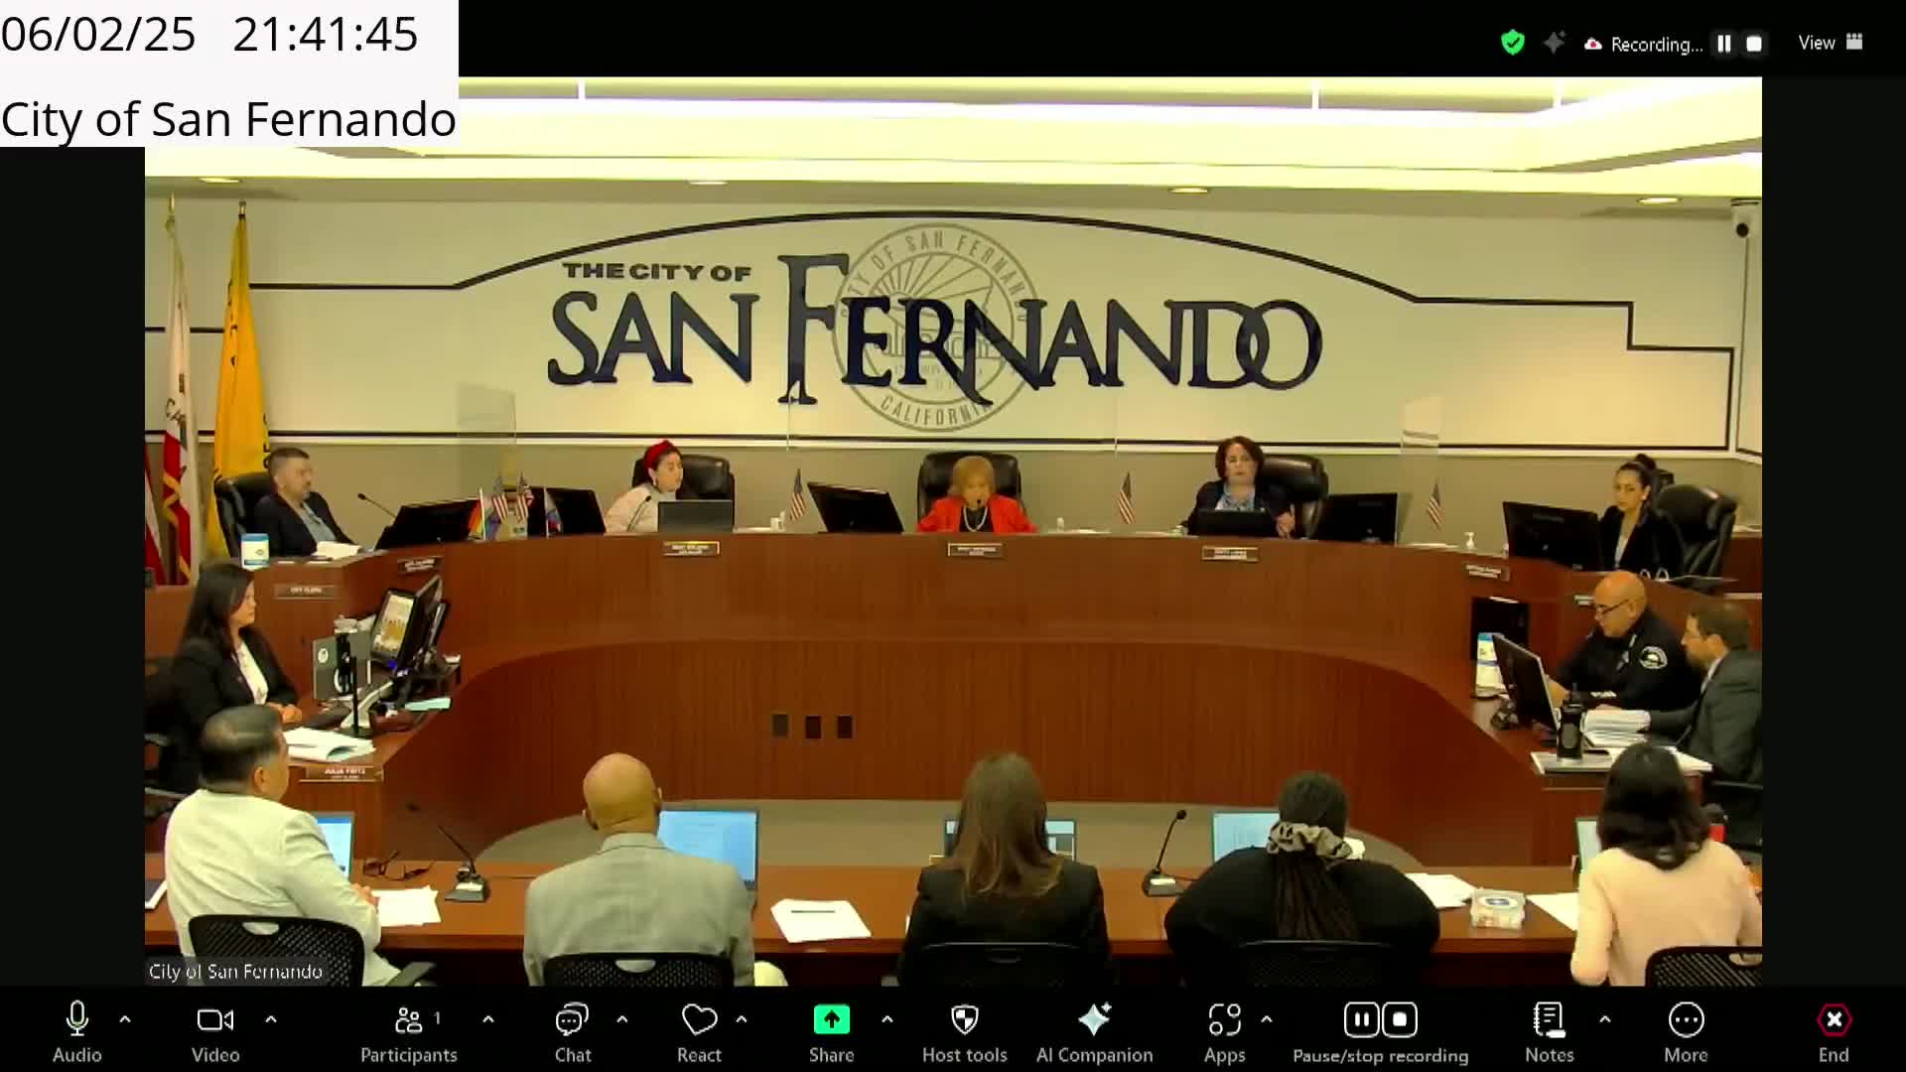Open the Participants panel
Viewport: 1906px width, 1072px height.
pos(408,1020)
